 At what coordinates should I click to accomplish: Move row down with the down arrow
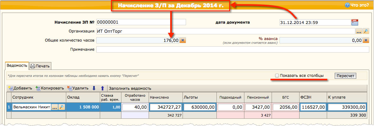pos(94,89)
